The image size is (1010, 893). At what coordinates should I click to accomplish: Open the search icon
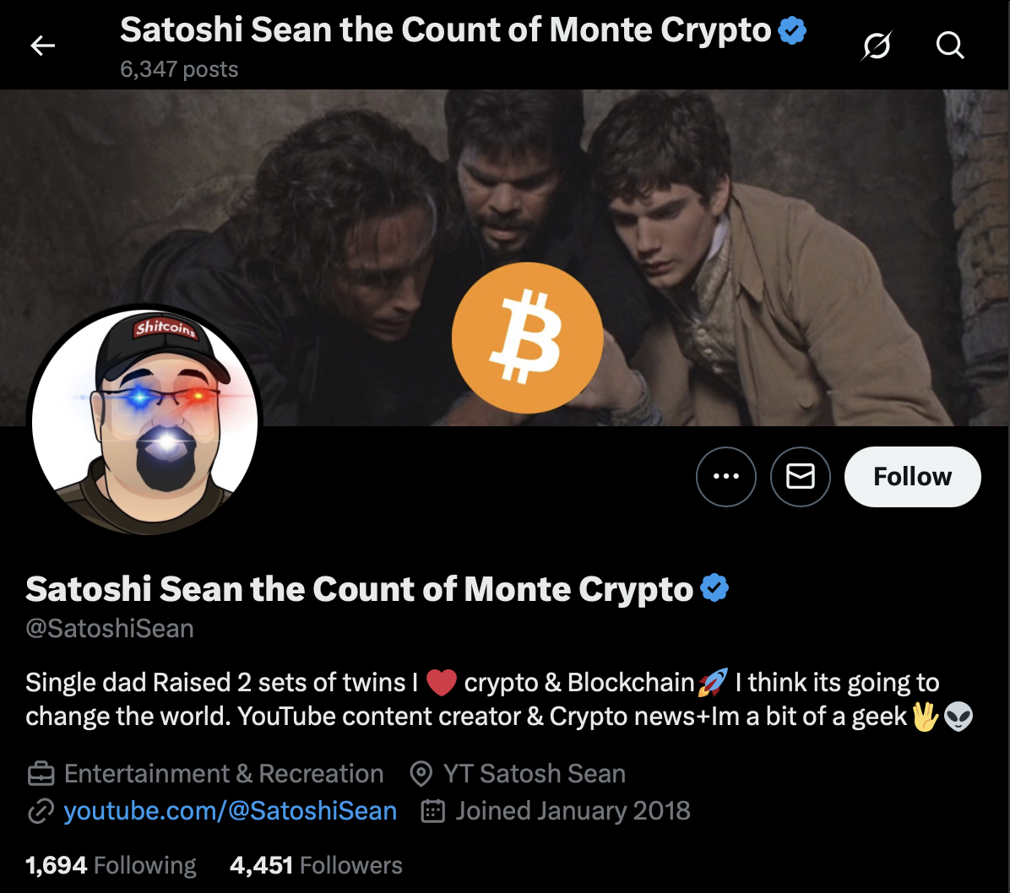point(949,46)
